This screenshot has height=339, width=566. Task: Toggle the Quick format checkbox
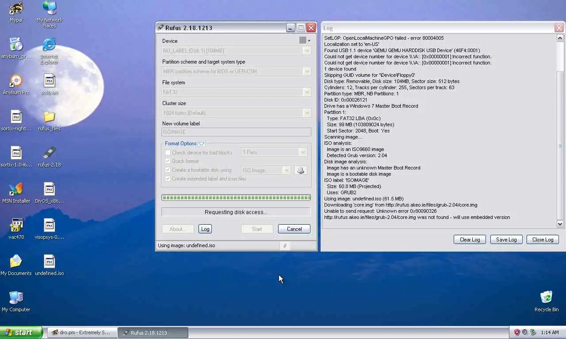pyautogui.click(x=168, y=161)
